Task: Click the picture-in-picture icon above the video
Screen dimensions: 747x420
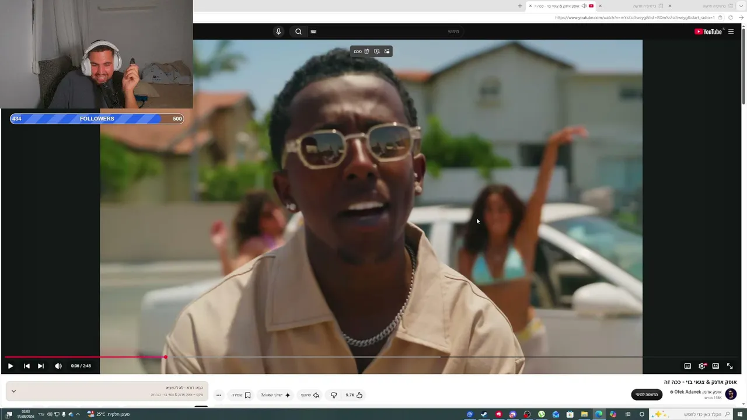Action: 387,51
